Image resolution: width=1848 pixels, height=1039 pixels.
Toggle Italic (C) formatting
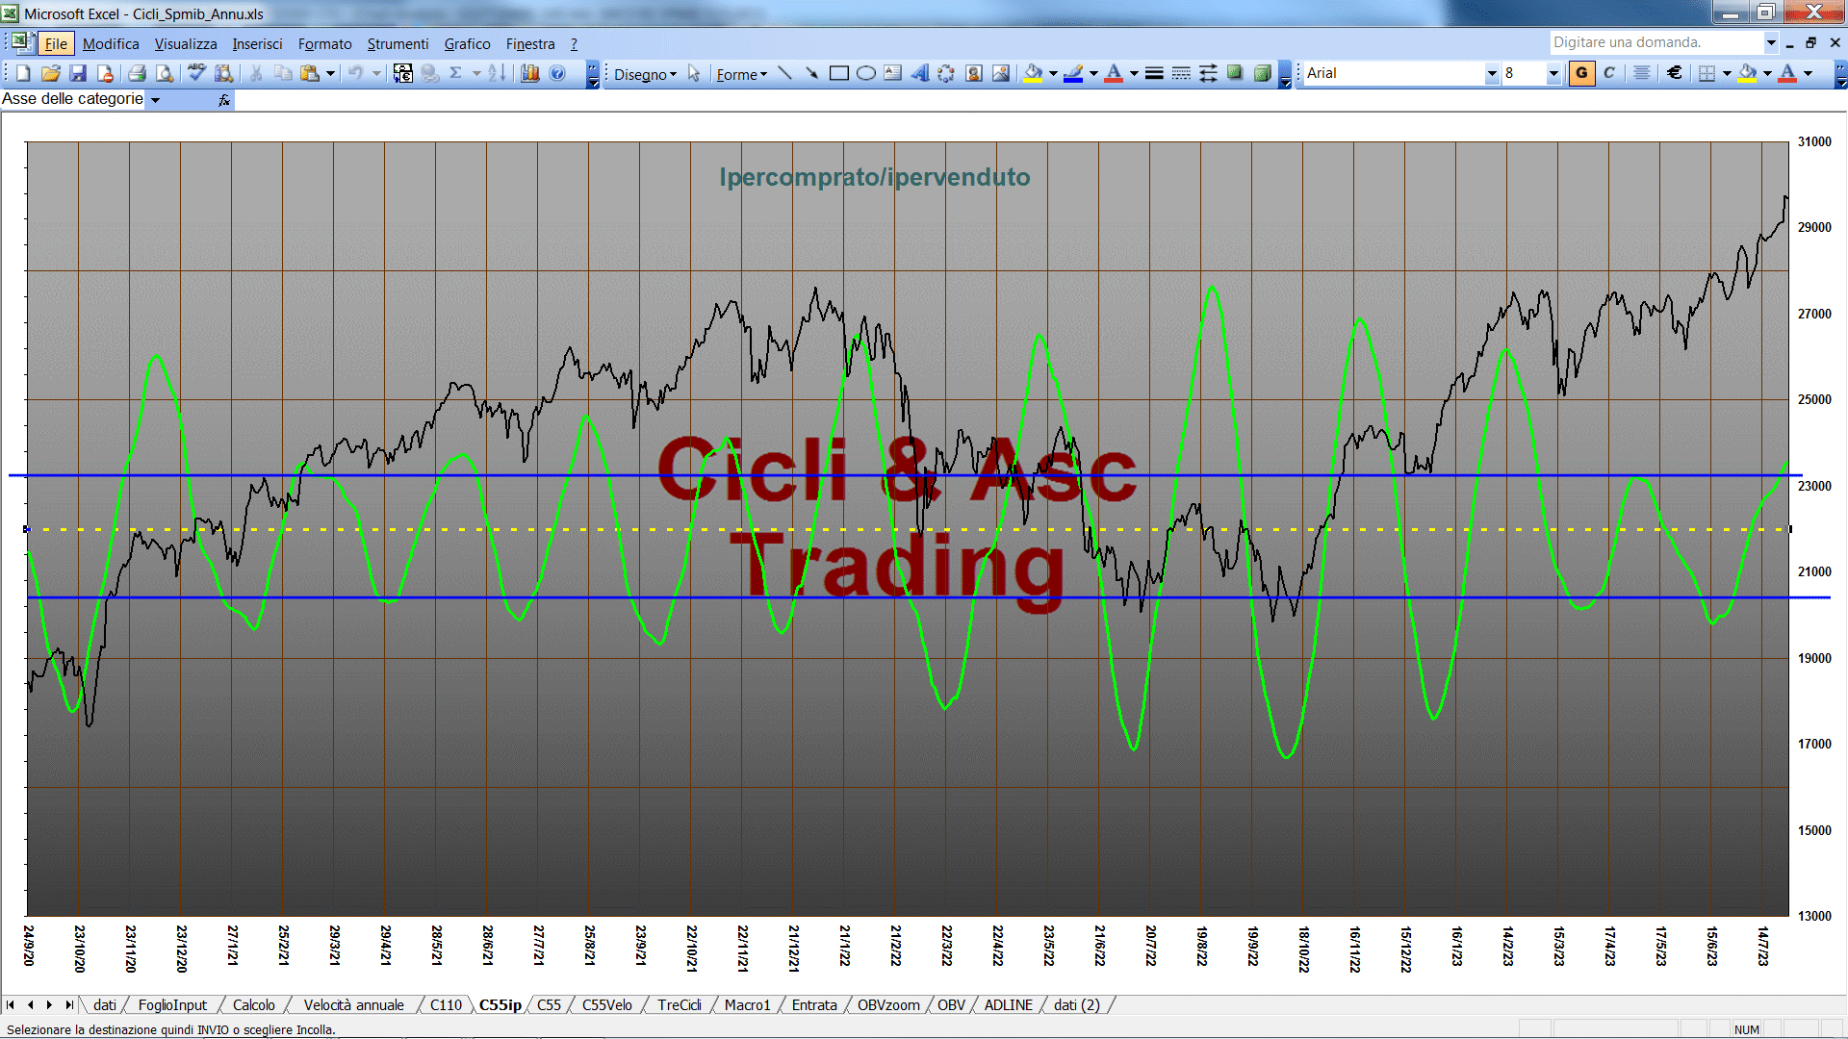pyautogui.click(x=1609, y=73)
